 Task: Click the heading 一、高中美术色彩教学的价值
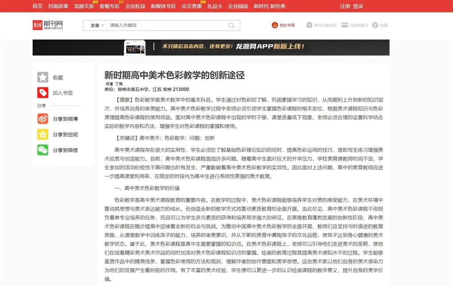[147, 188]
